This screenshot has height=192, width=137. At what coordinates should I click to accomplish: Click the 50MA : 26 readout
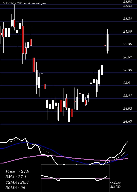[x=15, y=188]
